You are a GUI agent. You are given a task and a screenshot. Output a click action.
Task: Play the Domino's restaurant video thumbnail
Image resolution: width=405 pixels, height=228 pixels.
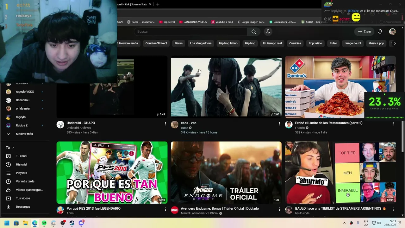(340, 87)
